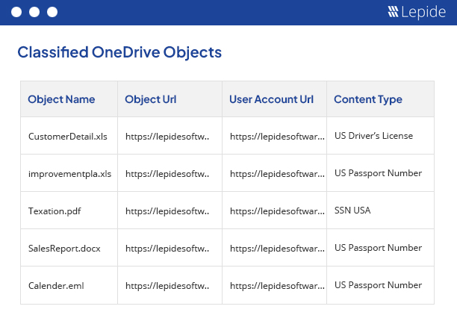This screenshot has height=321, width=457.
Task: Open the Object Url for Texation.pdf
Action: 167,211
